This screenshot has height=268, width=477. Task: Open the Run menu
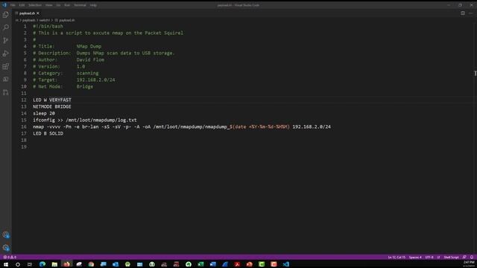click(67, 5)
